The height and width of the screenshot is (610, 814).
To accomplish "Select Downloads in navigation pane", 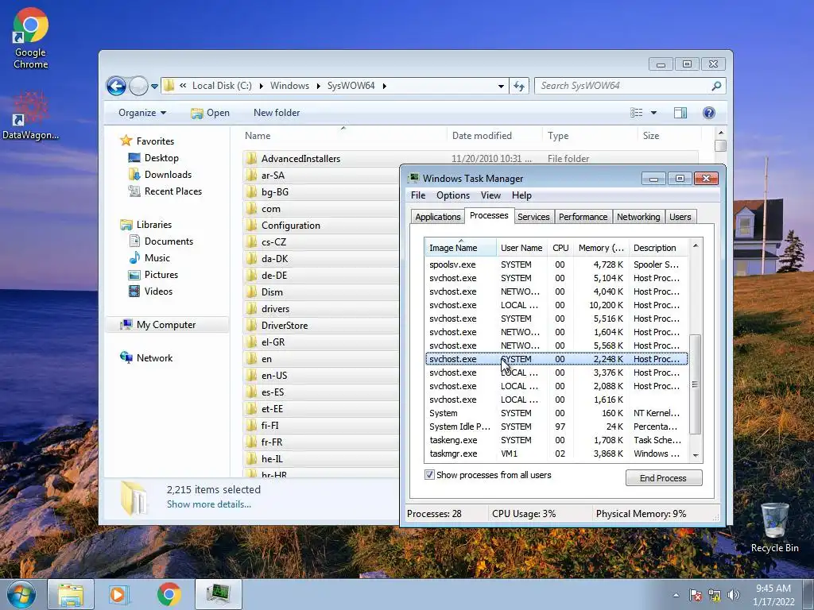I will tap(160, 174).
